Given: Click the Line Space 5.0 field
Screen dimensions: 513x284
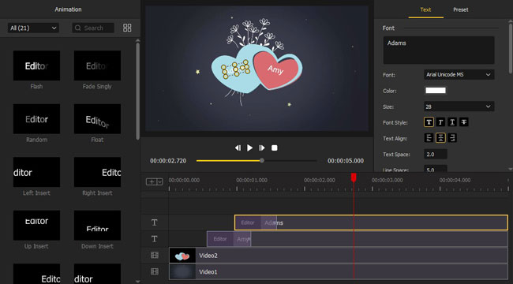Looking at the screenshot, I should (436, 169).
